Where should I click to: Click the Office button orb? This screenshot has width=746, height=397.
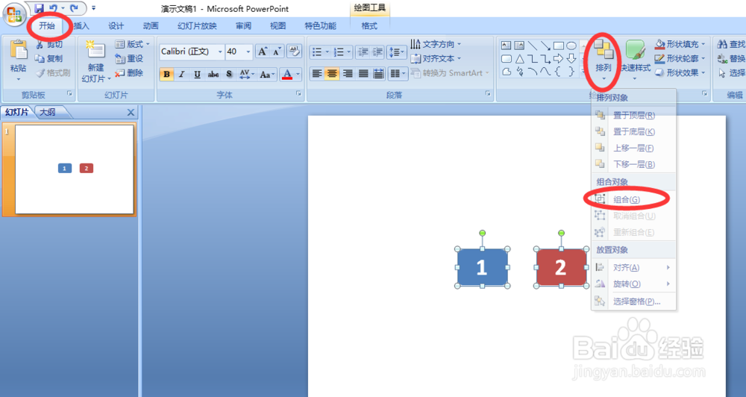pyautogui.click(x=13, y=14)
